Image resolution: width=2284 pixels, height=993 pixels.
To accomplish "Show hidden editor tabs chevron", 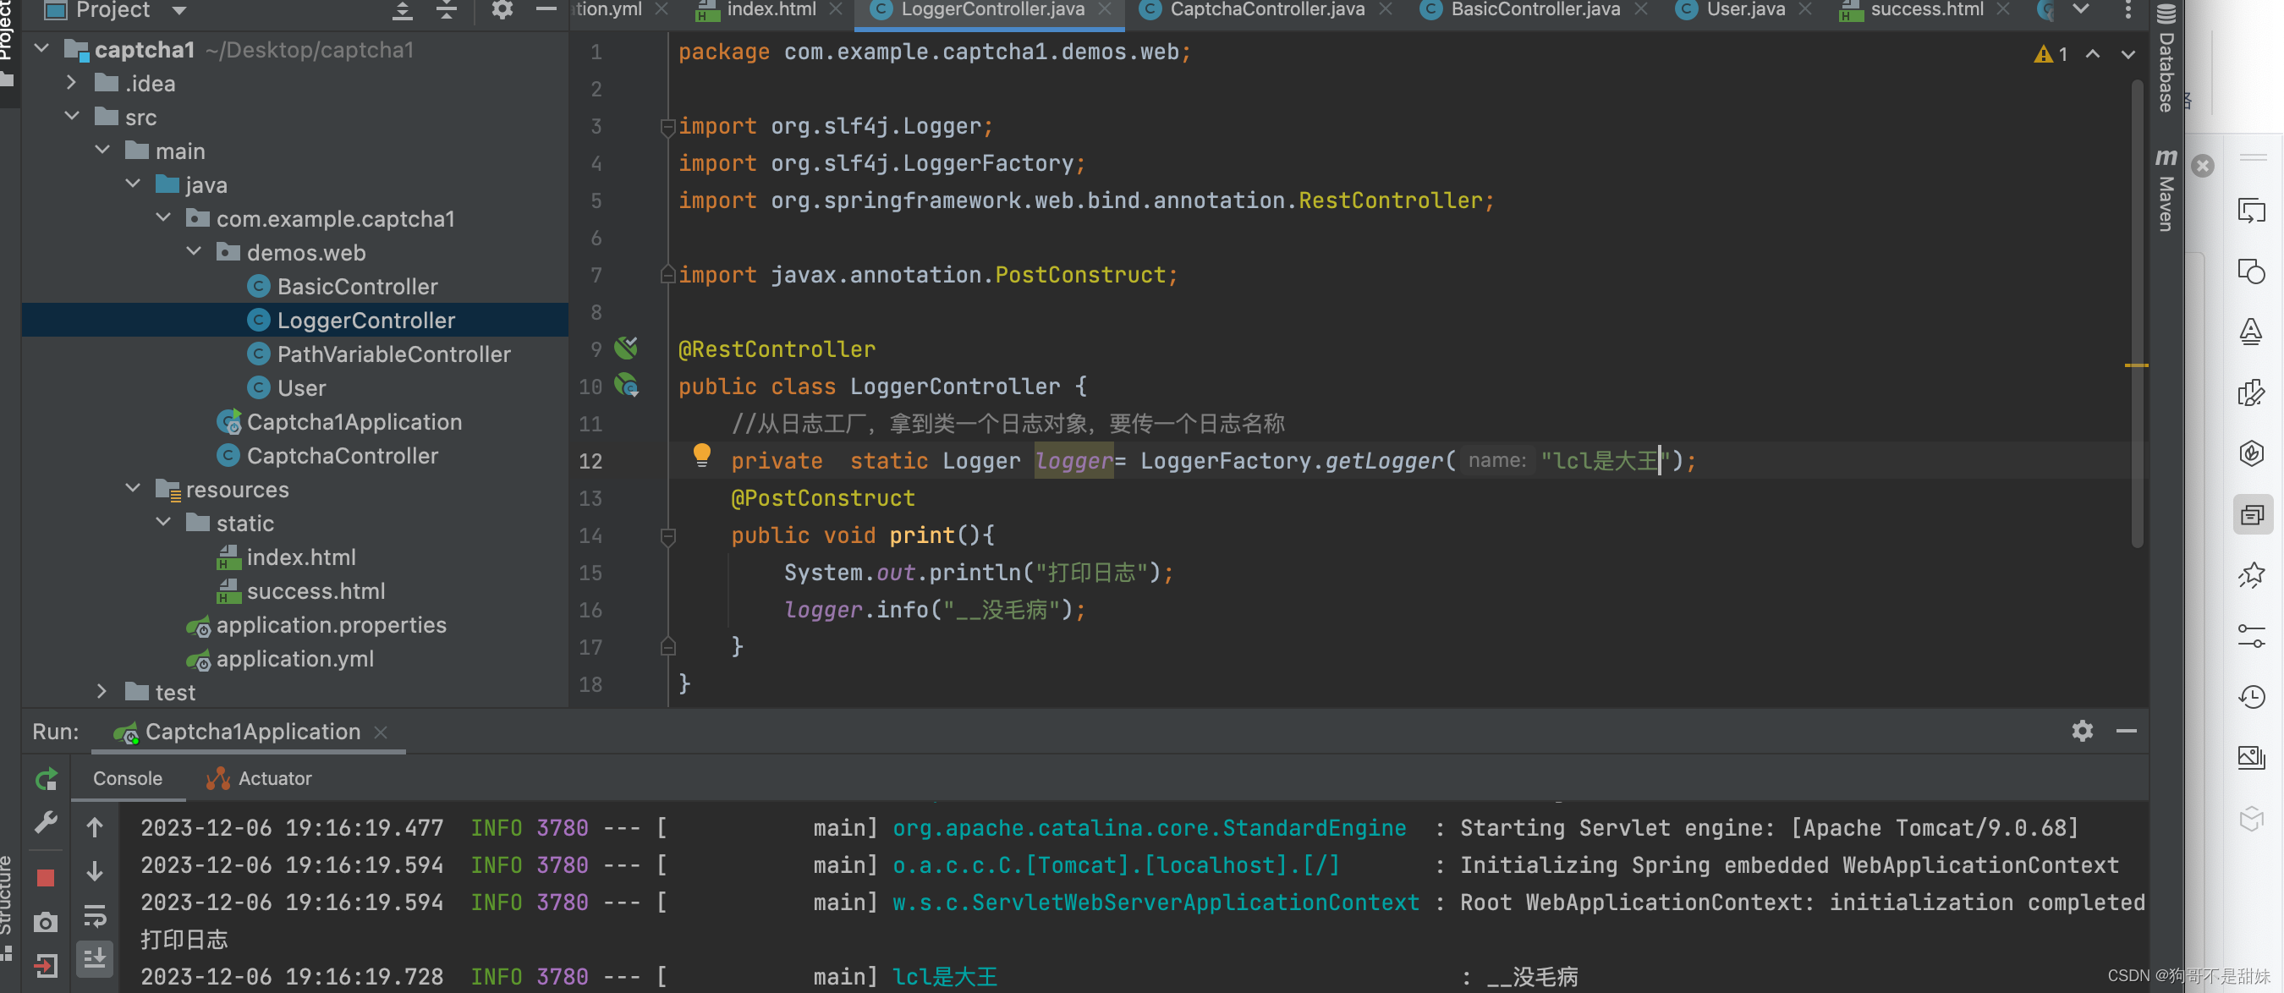I will pyautogui.click(x=2081, y=10).
